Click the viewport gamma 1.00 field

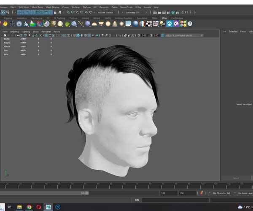156,35
